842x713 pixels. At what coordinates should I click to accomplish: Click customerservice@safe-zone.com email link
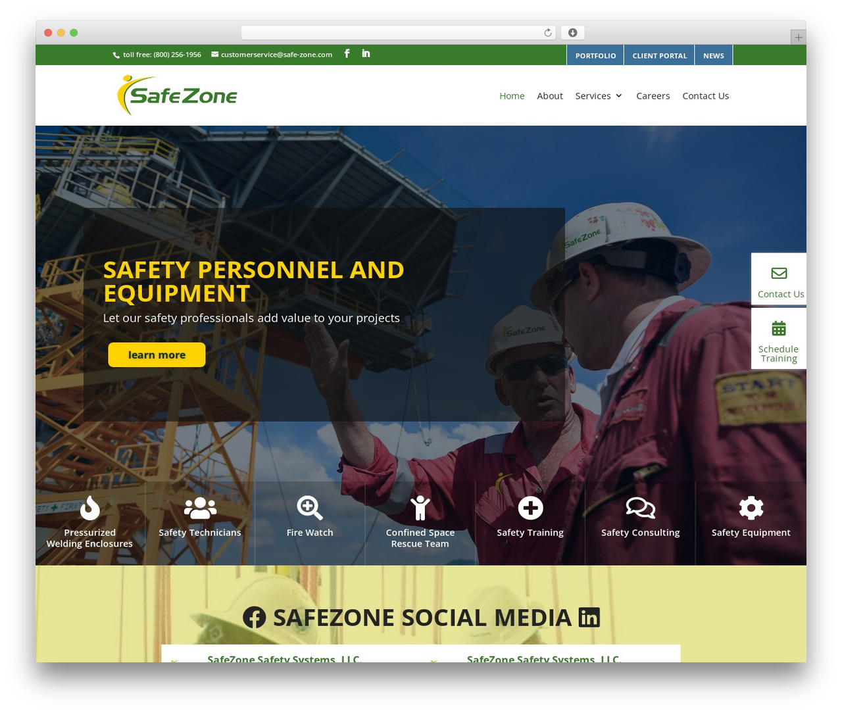(x=276, y=55)
